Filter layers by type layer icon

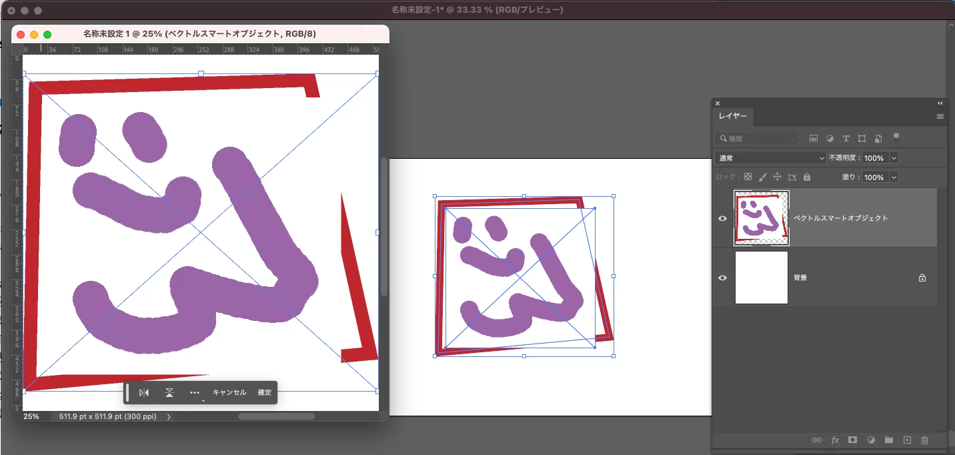click(846, 139)
